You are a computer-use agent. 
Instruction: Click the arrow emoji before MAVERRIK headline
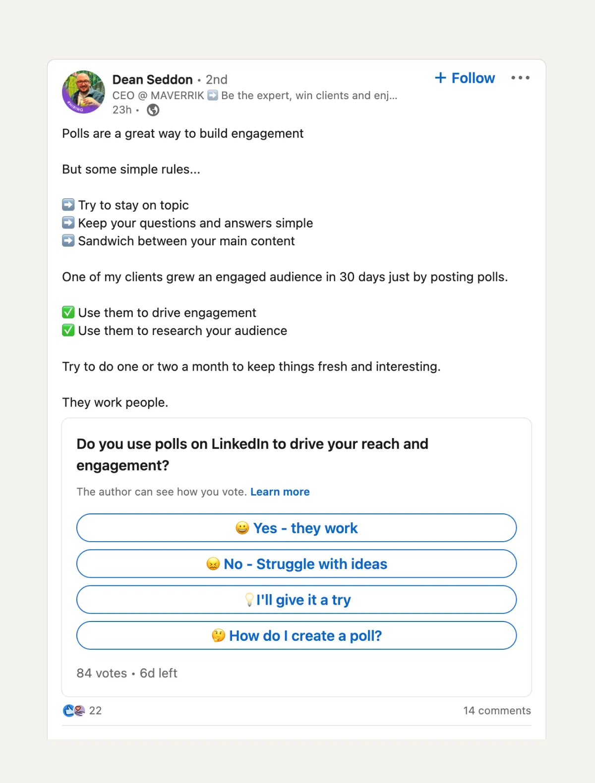click(213, 95)
